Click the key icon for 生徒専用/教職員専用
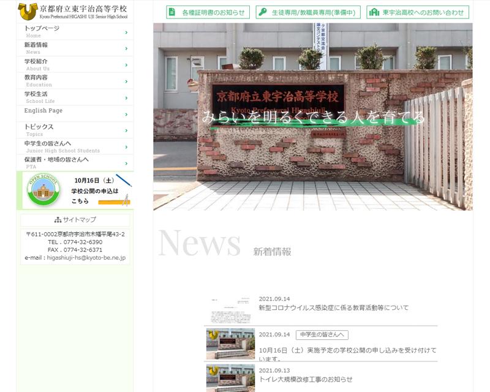490x392 pixels. (262, 12)
